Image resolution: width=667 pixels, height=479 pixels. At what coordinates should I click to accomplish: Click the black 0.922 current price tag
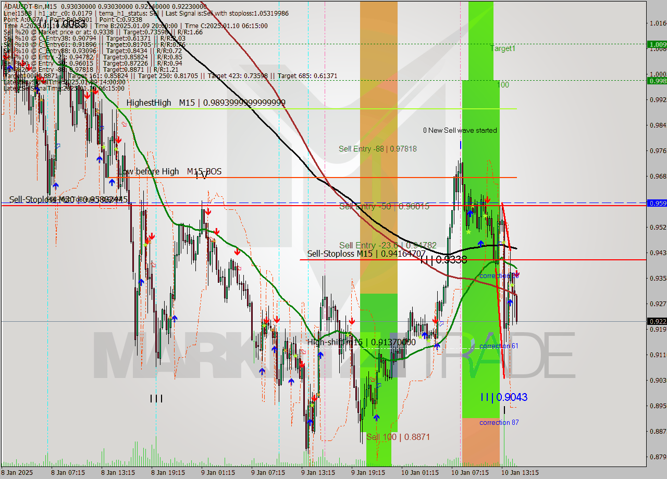[657, 321]
